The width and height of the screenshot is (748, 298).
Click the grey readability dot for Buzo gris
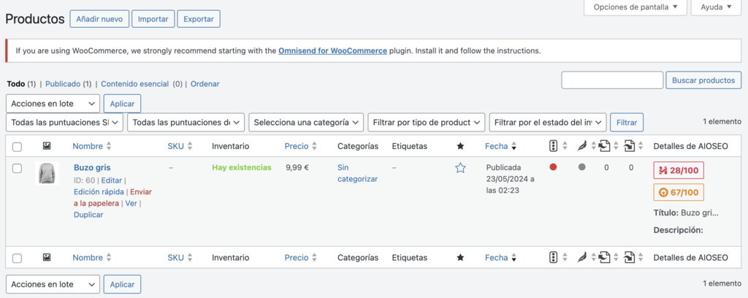tap(581, 167)
